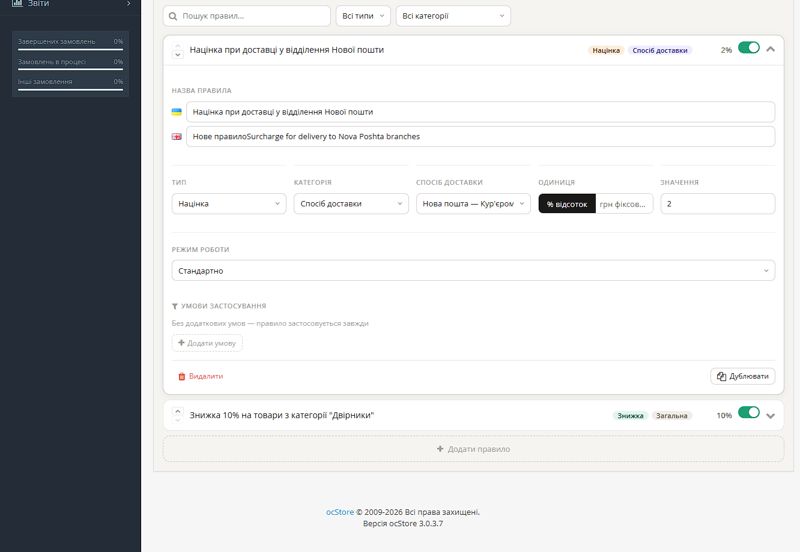Select the грн фіксована unit option

(624, 204)
